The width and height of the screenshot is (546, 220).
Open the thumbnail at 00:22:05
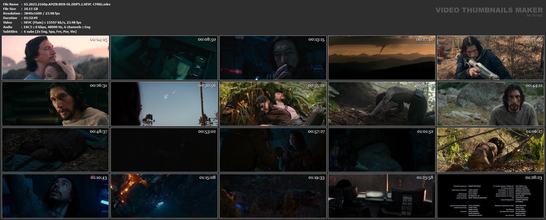pyautogui.click(x=490, y=58)
